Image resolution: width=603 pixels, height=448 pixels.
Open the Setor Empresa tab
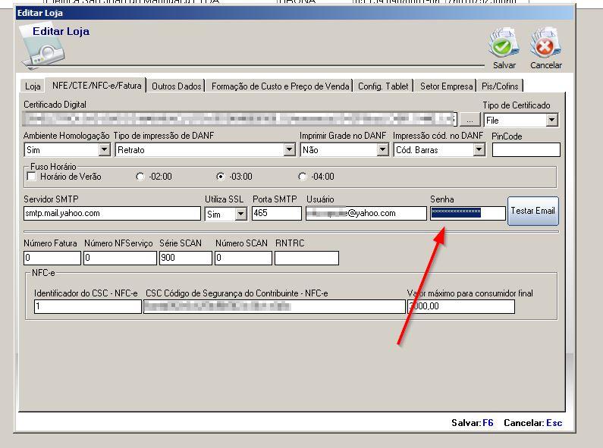[x=446, y=86]
